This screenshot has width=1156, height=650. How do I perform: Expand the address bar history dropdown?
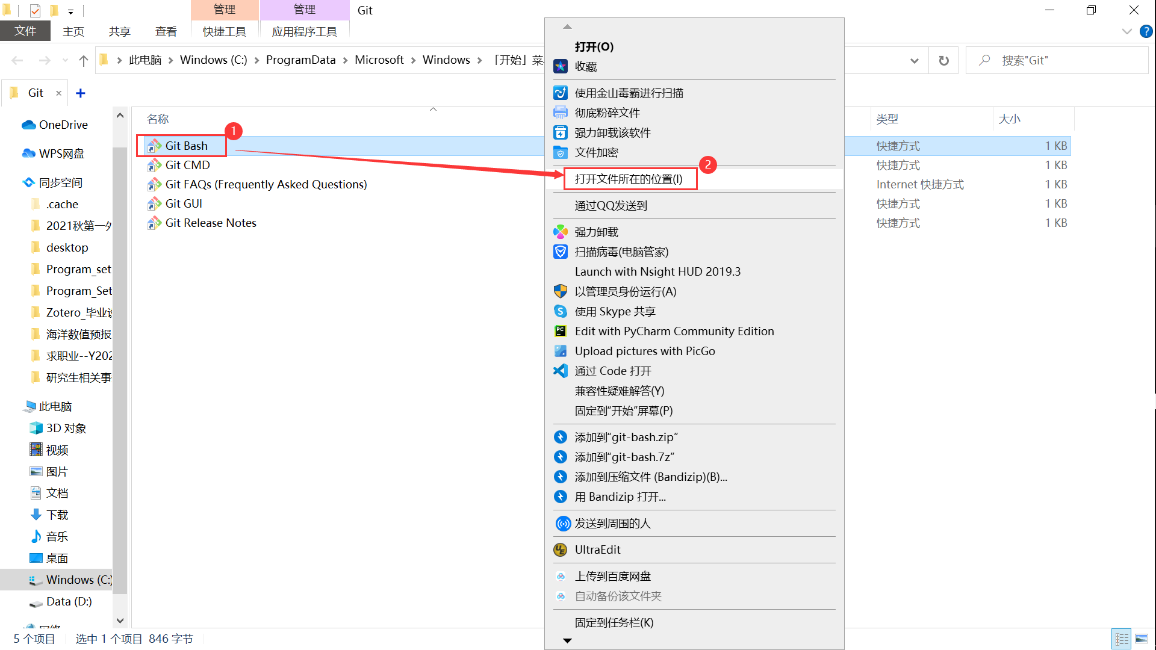coord(914,60)
